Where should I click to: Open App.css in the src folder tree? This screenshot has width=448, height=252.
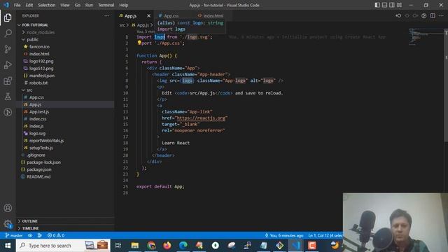(x=65, y=97)
